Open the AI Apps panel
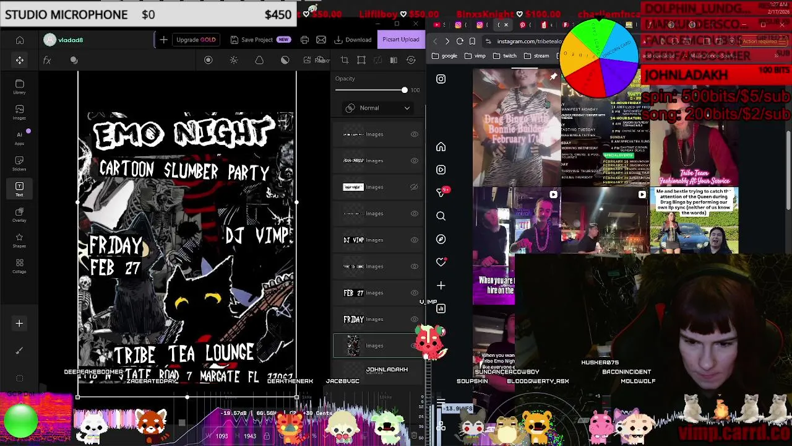 tap(20, 138)
